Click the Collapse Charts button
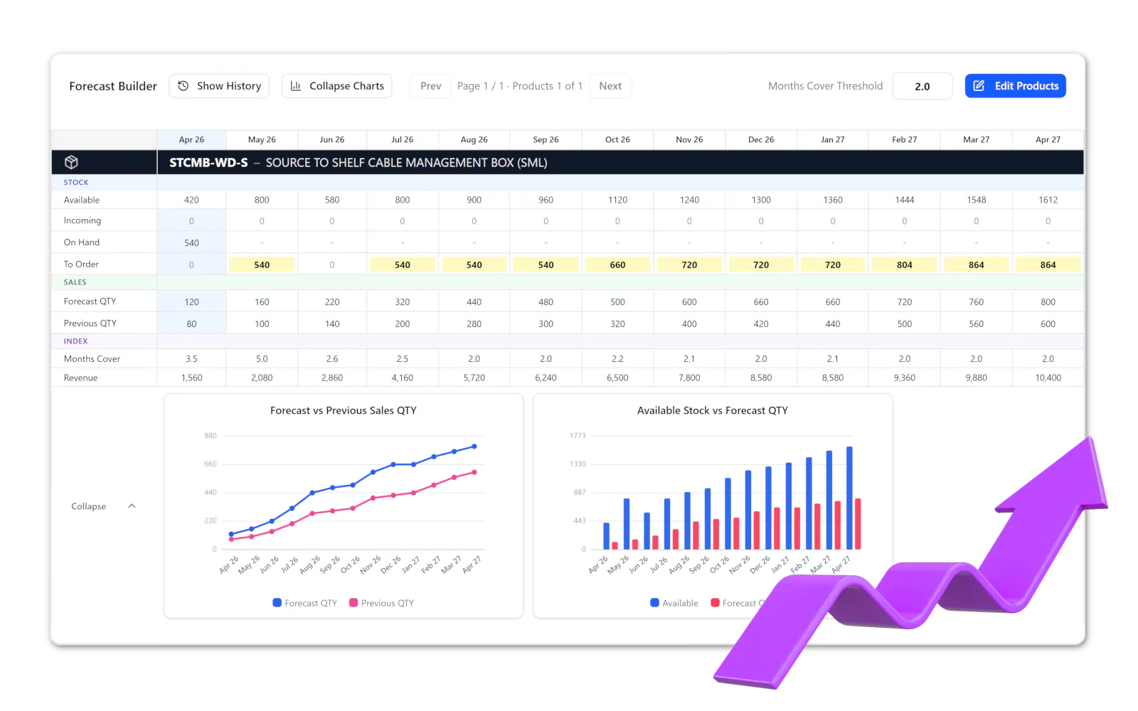 pyautogui.click(x=337, y=86)
